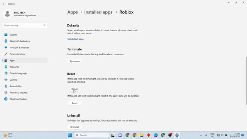The width and height of the screenshot is (247, 139).
Task: Click the network icon in system tray
Action: [x=218, y=135]
